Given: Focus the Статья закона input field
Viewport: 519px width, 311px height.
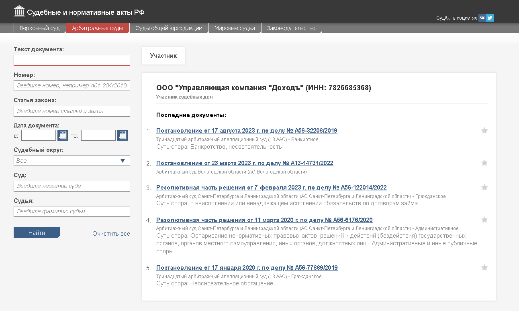Looking at the screenshot, I should pyautogui.click(x=72, y=111).
